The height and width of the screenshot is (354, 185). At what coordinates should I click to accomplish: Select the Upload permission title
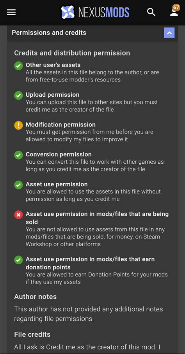point(52,95)
